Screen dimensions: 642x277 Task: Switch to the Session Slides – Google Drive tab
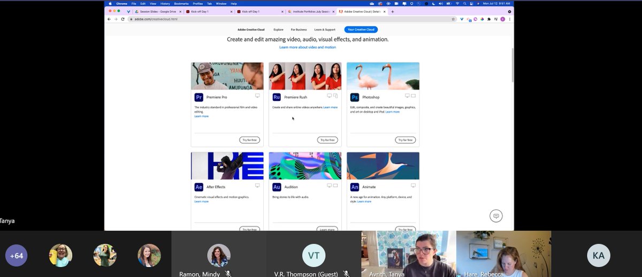tap(158, 11)
